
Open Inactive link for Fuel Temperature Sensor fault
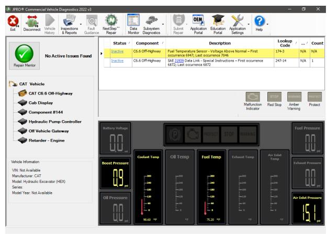click(117, 51)
